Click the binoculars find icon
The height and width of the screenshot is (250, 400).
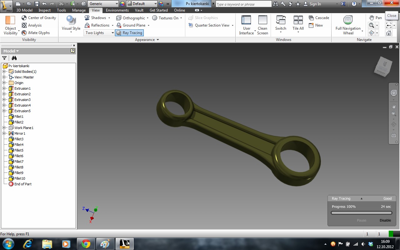14,58
